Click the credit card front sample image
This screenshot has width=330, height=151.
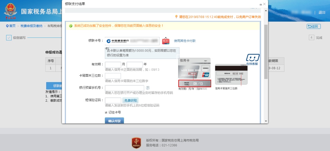point(194,68)
